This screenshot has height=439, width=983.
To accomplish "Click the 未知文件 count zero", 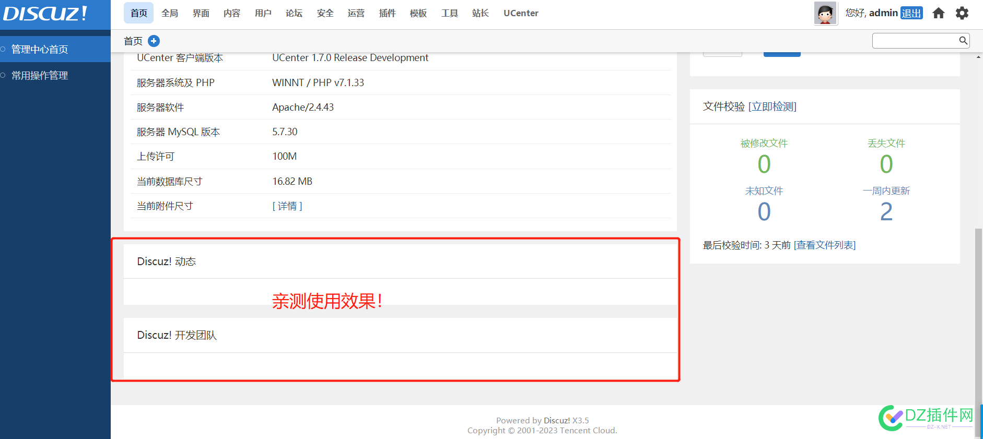I will pos(764,212).
